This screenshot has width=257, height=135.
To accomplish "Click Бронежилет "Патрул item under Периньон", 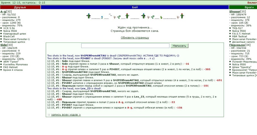I will (244, 70).
